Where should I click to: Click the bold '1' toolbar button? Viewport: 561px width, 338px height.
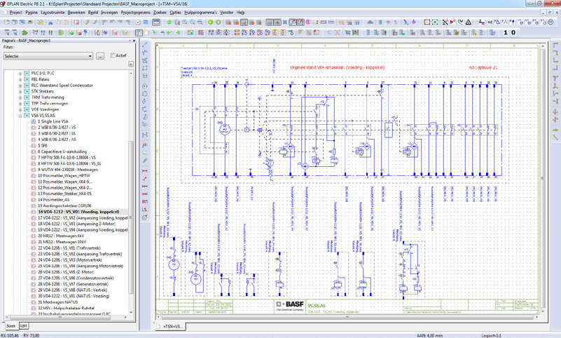click(506, 32)
